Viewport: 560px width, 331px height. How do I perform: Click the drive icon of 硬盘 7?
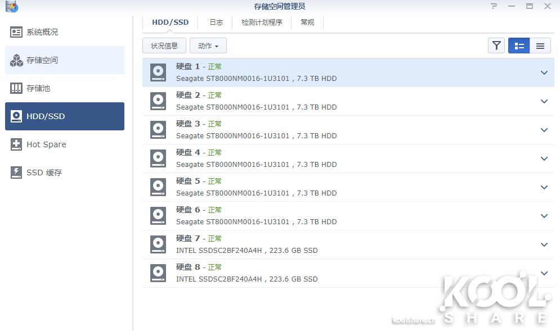click(158, 244)
